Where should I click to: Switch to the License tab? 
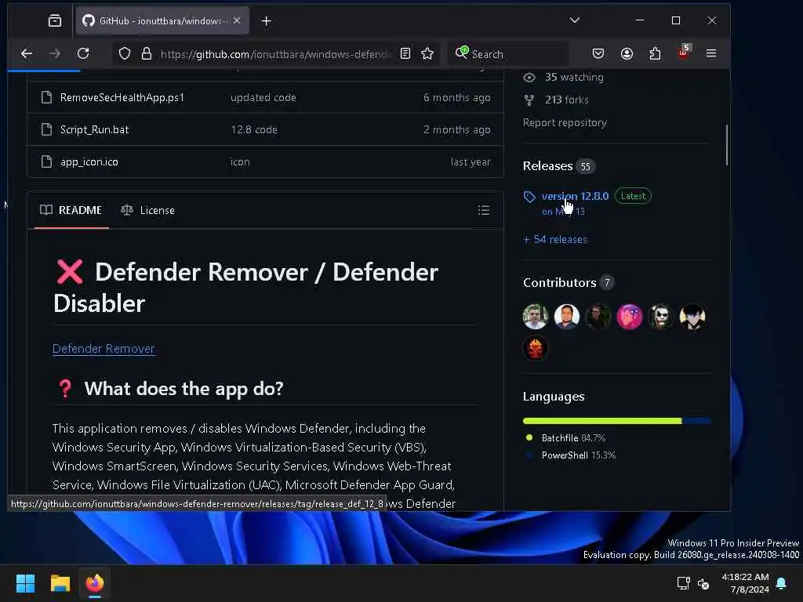pos(148,210)
